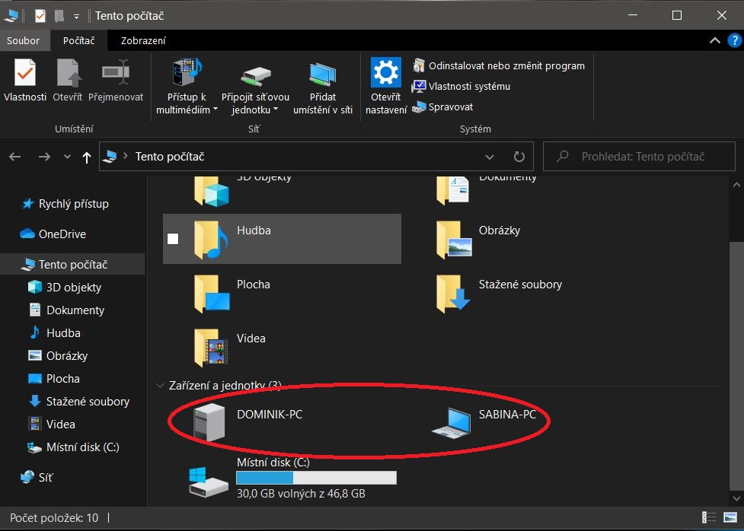Open Přístup k multimédiím dropdown
The width and height of the screenshot is (744, 531).
click(x=187, y=86)
